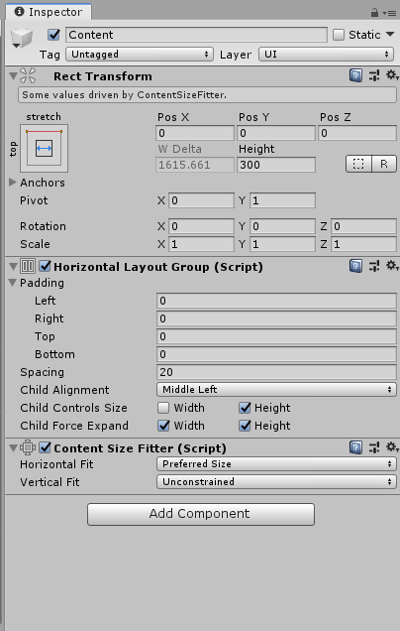This screenshot has width=400, height=631.
Task: Open the Vertical Fit dropdown
Action: click(x=276, y=482)
